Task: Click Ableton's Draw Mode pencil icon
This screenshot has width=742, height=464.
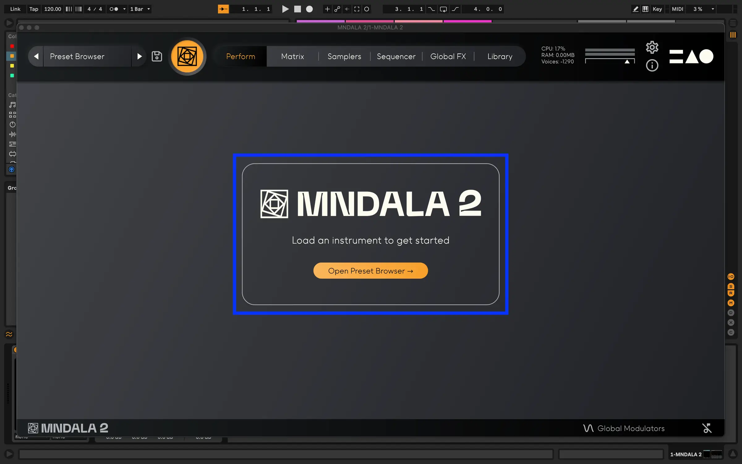Action: pos(635,9)
